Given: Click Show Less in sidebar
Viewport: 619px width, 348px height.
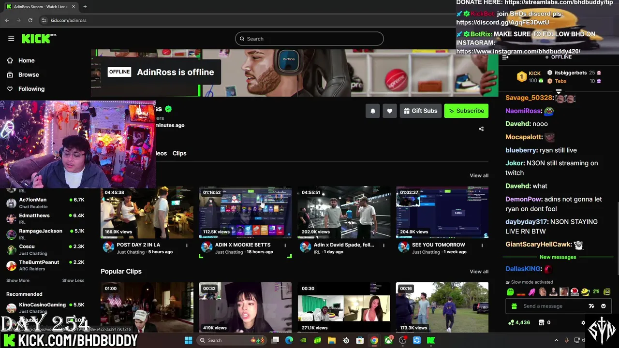Looking at the screenshot, I should click(73, 280).
